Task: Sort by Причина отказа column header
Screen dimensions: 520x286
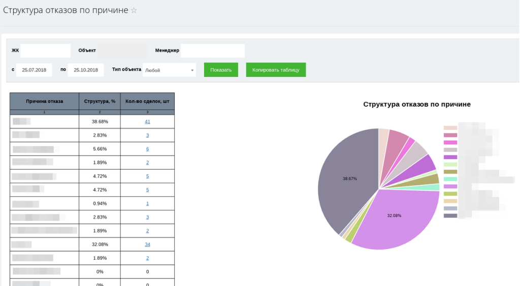Action: click(x=45, y=101)
